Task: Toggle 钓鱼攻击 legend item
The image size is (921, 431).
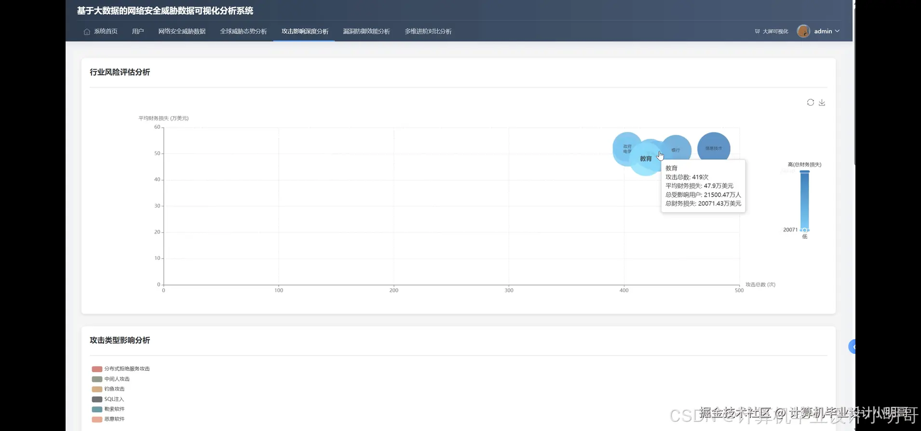Action: pyautogui.click(x=108, y=389)
